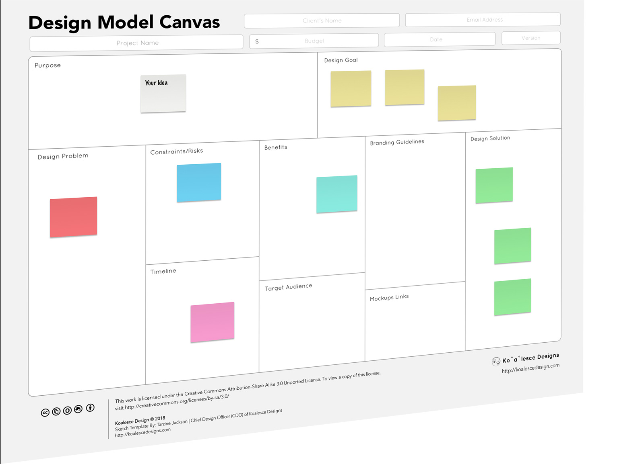The image size is (644, 464).
Task: Click the leftmost yellow sticky in Design Goal
Action: (351, 89)
